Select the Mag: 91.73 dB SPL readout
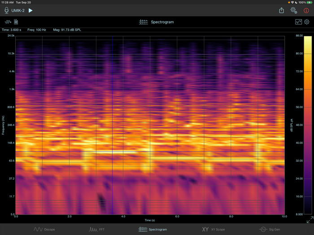This screenshot has height=235, width=314. pos(67,30)
